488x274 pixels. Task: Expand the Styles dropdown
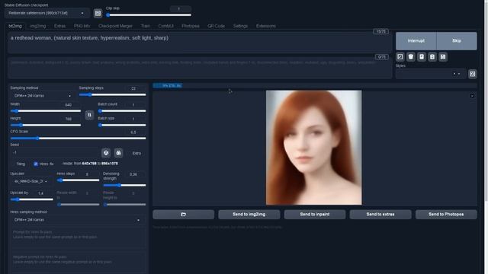431,74
